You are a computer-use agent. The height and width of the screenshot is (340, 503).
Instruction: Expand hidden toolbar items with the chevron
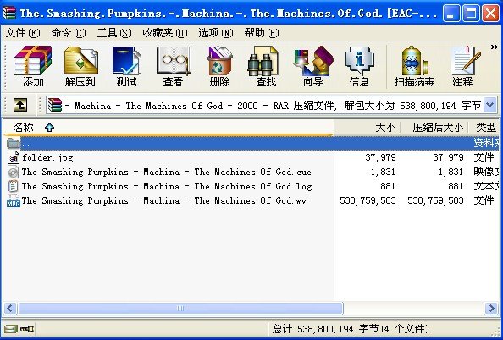point(494,47)
